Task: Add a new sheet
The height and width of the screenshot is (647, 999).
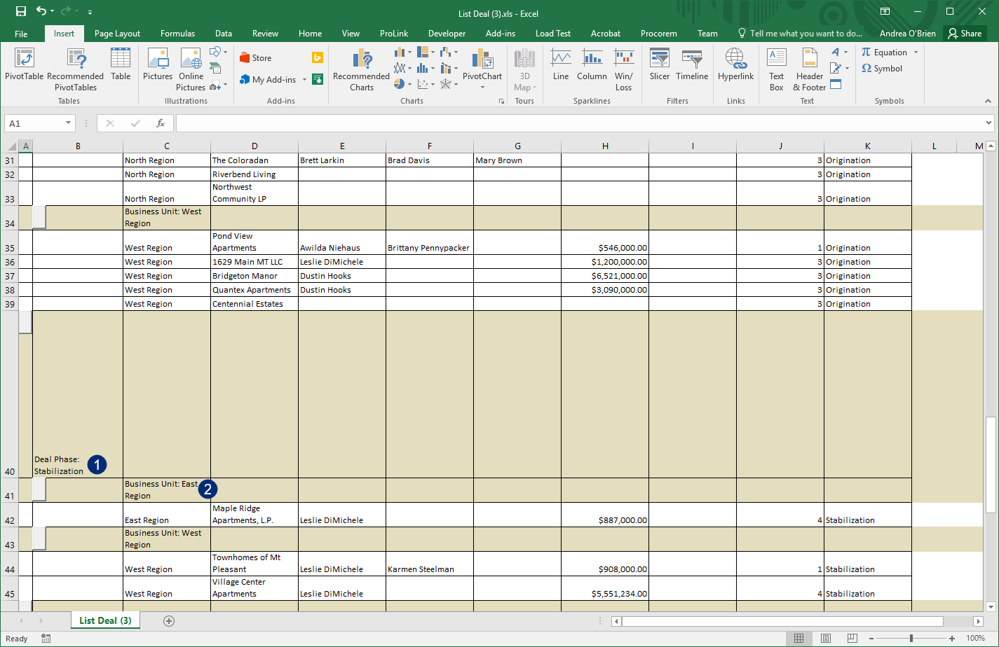Action: (168, 620)
